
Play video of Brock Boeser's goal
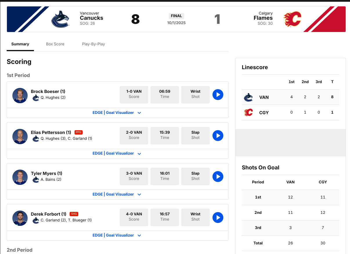point(218,95)
